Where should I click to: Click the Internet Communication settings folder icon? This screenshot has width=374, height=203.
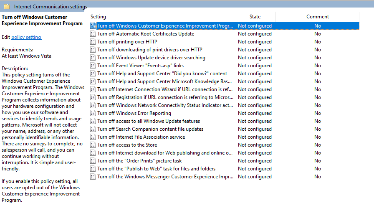tap(7, 6)
